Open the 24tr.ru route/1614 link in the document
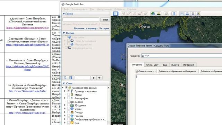The width and height of the screenshot is (222, 125). pyautogui.click(x=27, y=91)
